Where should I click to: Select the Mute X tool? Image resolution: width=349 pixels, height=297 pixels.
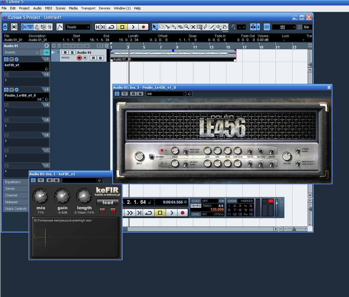tap(193, 27)
